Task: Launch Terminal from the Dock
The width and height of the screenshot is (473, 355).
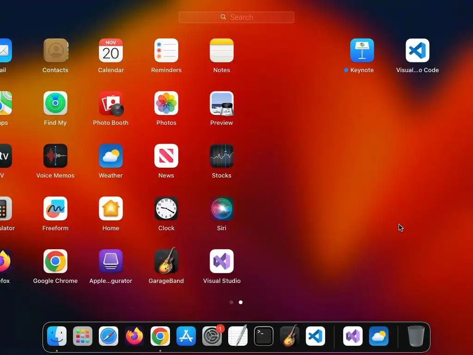Action: coord(264,336)
